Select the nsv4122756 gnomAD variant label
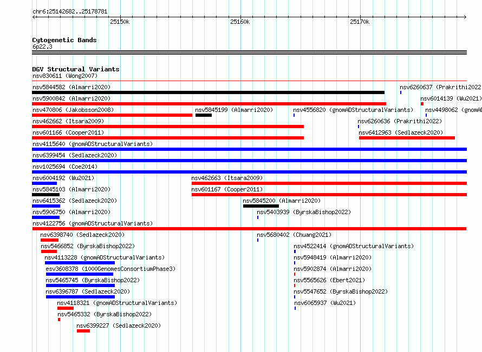Screen dimensions: 482x352 93,223
